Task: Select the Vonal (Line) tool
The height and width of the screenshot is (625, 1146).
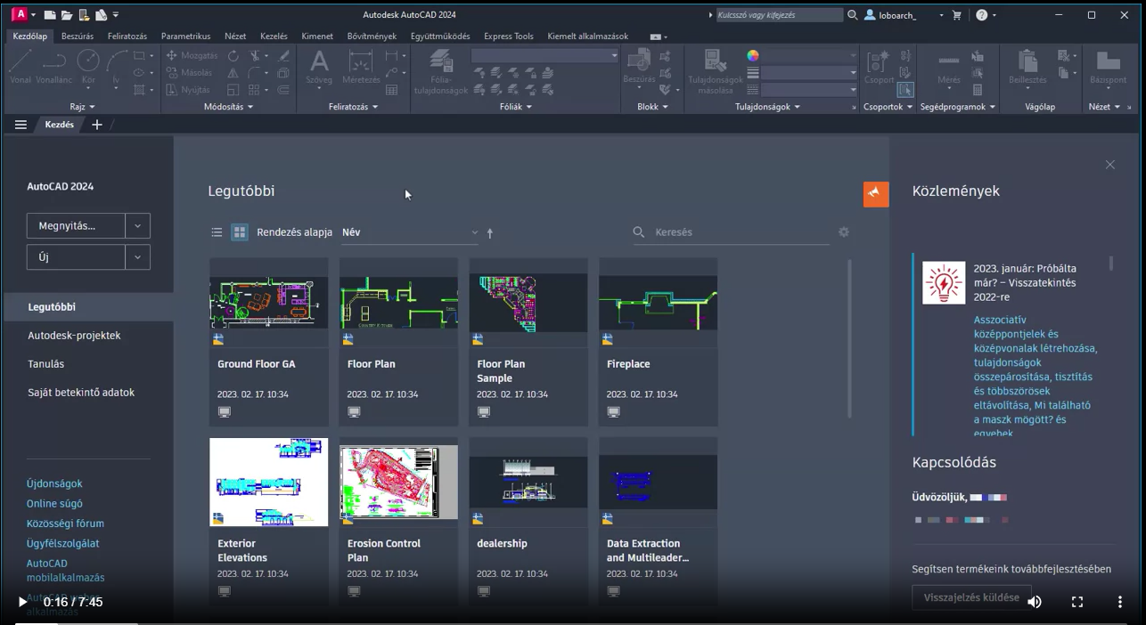Action: (x=20, y=68)
